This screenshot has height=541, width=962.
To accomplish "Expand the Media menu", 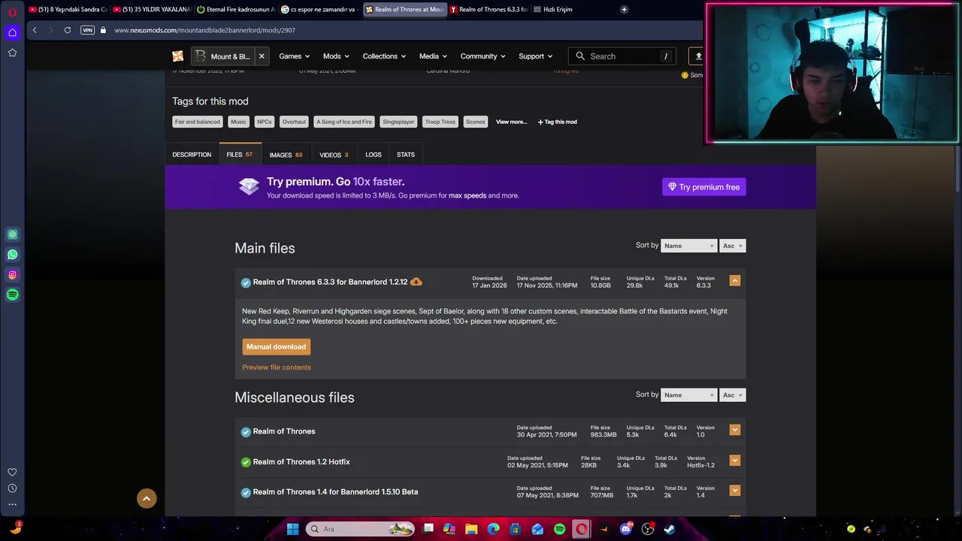I will (x=433, y=56).
